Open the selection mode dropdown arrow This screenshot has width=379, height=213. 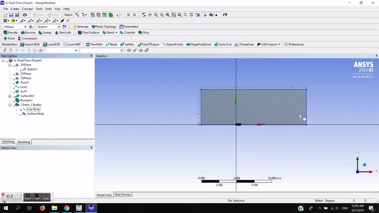(86, 15)
